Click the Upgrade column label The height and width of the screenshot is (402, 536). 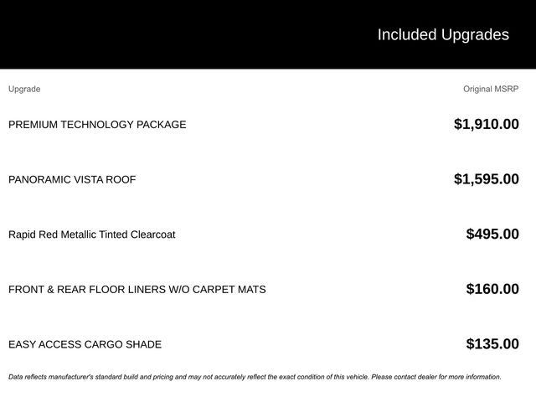tap(24, 89)
